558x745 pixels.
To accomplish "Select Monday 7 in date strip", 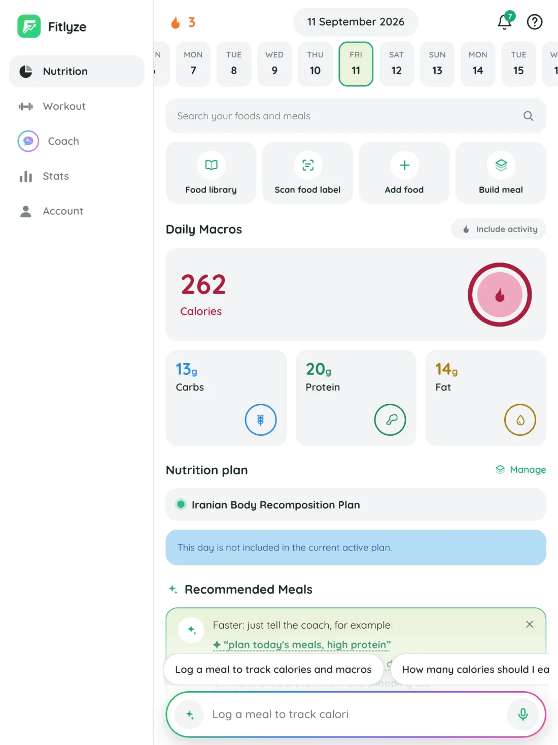I will tap(193, 64).
